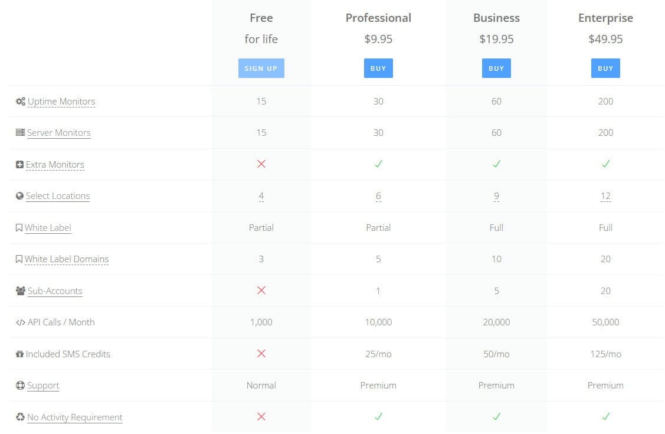
Task: Click the life buoy icon next to Support
Action: pos(19,385)
